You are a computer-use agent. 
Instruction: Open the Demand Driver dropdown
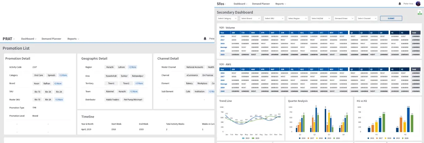click(344, 18)
